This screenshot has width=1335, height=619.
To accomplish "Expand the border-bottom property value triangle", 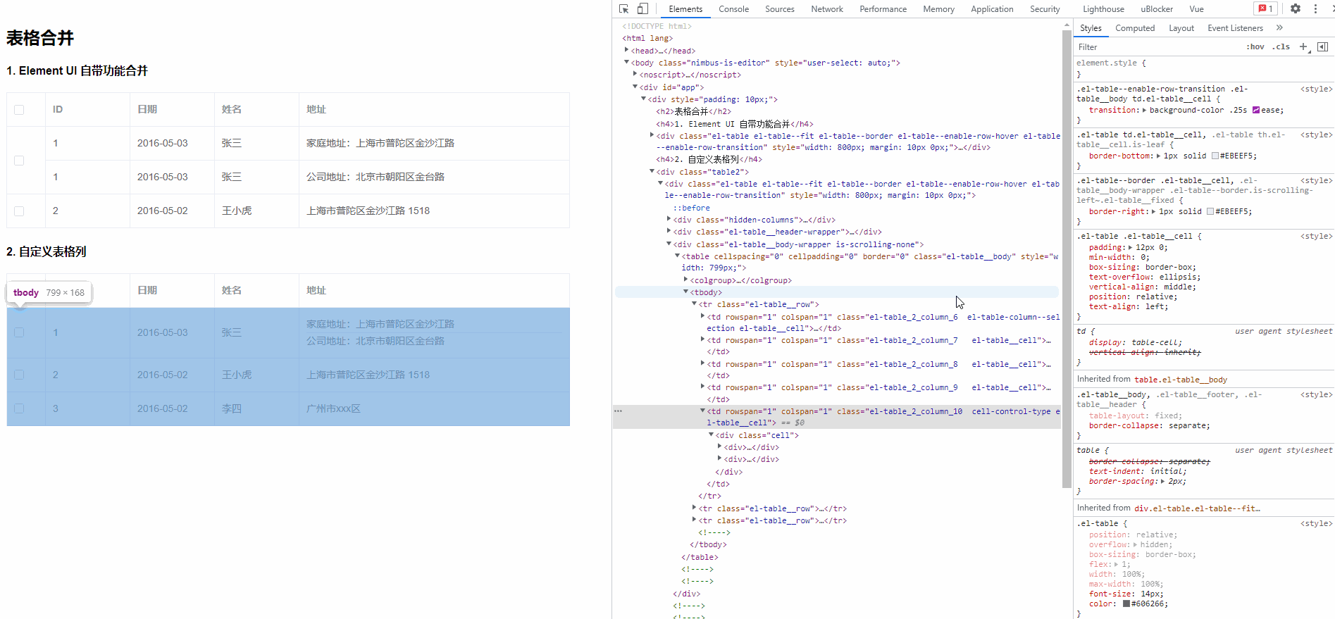I will click(1158, 156).
